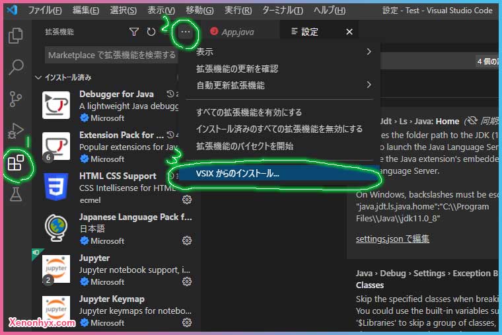
Task: Close the 設定 tab
Action: (349, 32)
